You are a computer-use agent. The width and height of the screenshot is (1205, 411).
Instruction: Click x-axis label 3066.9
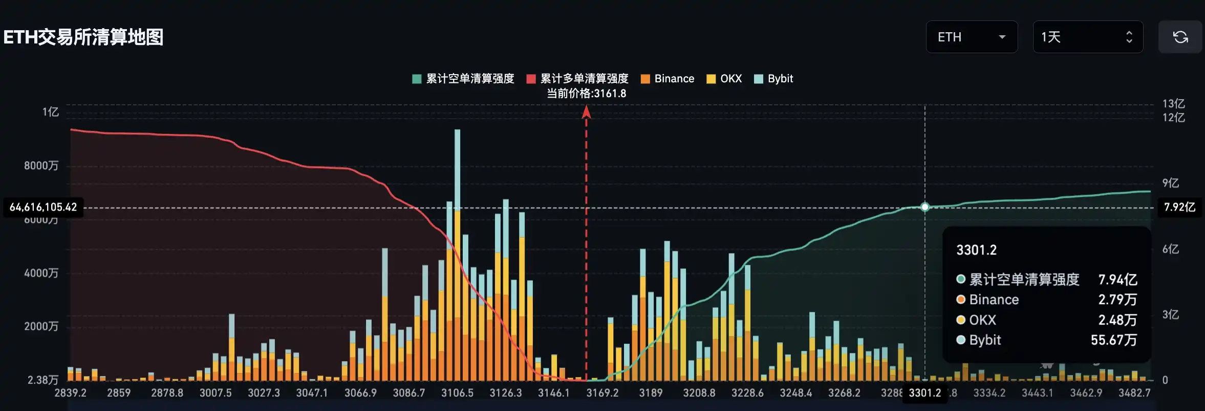click(360, 393)
